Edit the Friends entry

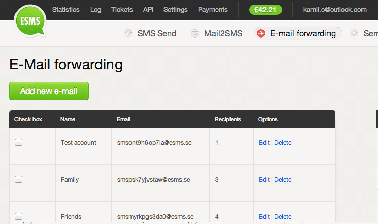264,217
